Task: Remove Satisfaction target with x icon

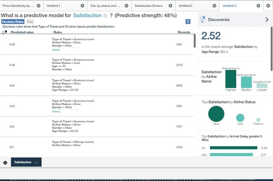Action: (x=105, y=16)
